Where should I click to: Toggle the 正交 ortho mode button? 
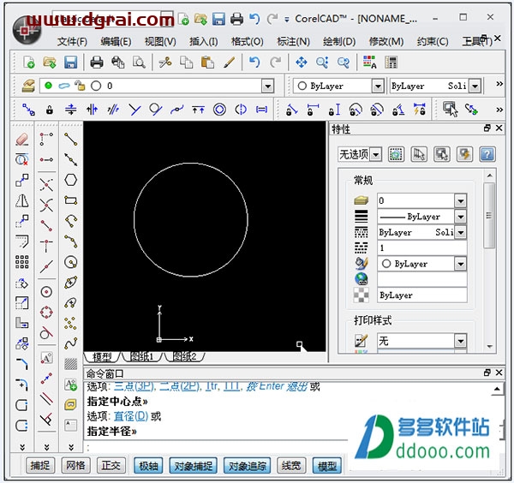[x=111, y=466]
